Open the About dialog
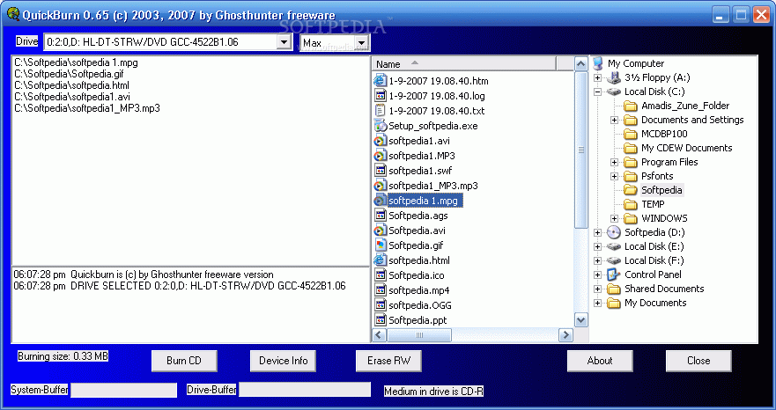The height and width of the screenshot is (410, 776). click(600, 361)
